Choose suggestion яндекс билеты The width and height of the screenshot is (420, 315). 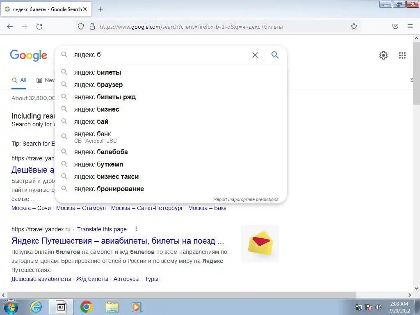[x=171, y=72]
